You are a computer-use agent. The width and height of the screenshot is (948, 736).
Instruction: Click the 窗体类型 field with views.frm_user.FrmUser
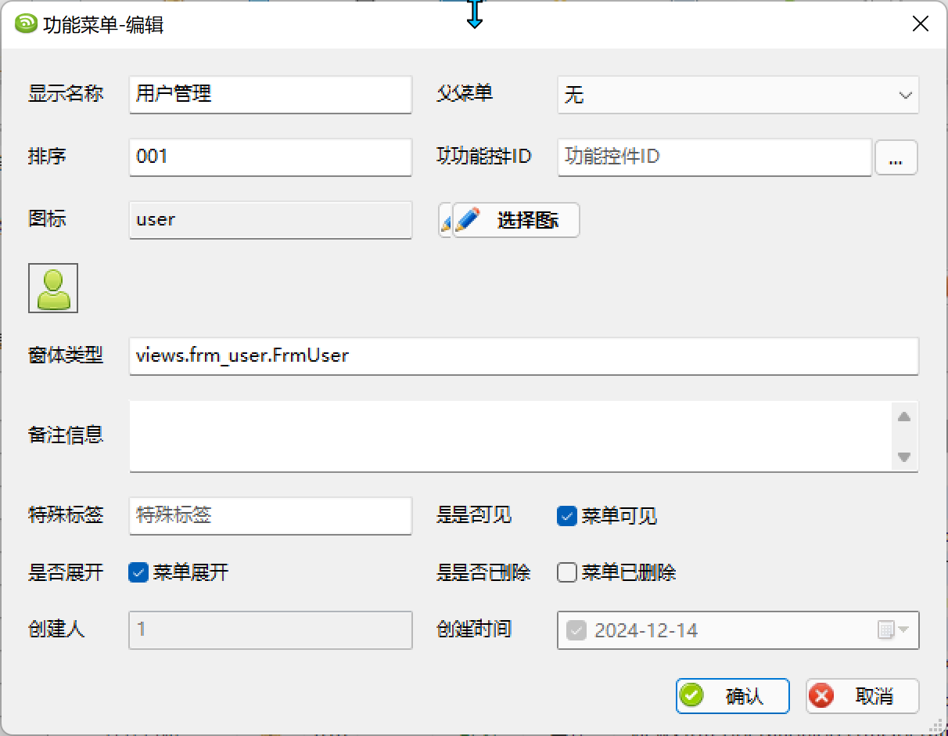click(522, 356)
